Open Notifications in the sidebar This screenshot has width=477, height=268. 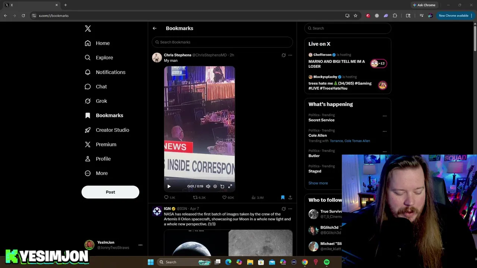point(105,72)
